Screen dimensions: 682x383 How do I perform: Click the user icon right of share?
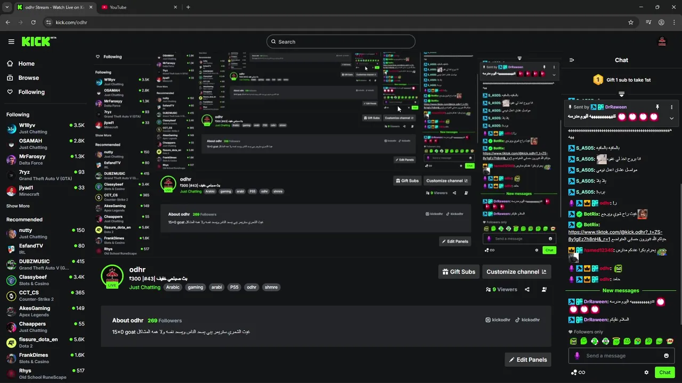click(544, 289)
